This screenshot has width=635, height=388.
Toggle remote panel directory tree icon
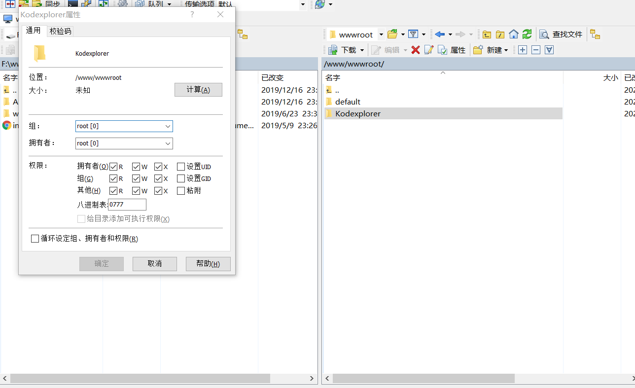(595, 34)
